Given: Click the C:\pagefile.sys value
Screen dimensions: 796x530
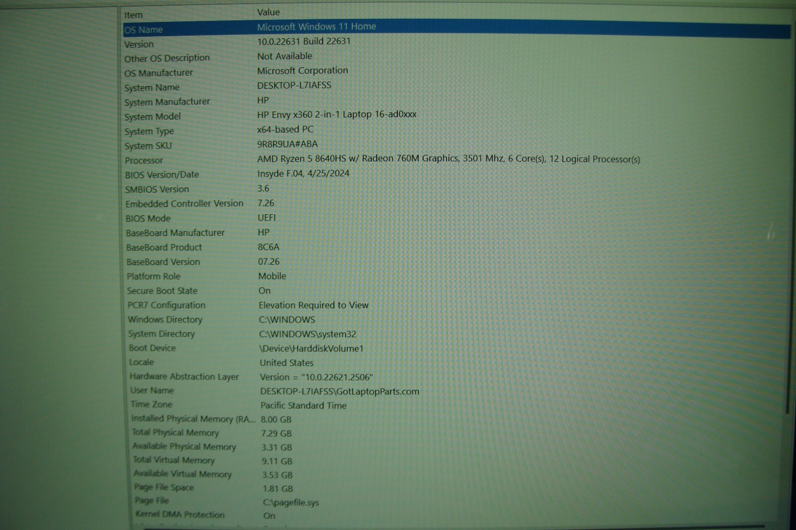Looking at the screenshot, I should coord(291,502).
